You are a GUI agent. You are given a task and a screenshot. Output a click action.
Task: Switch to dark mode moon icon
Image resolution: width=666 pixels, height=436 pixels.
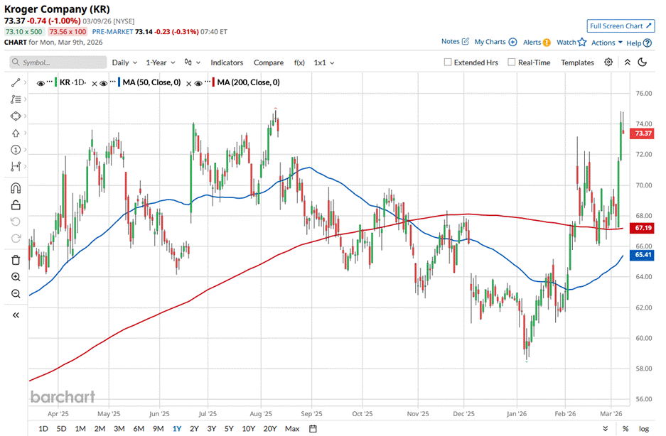(x=643, y=62)
